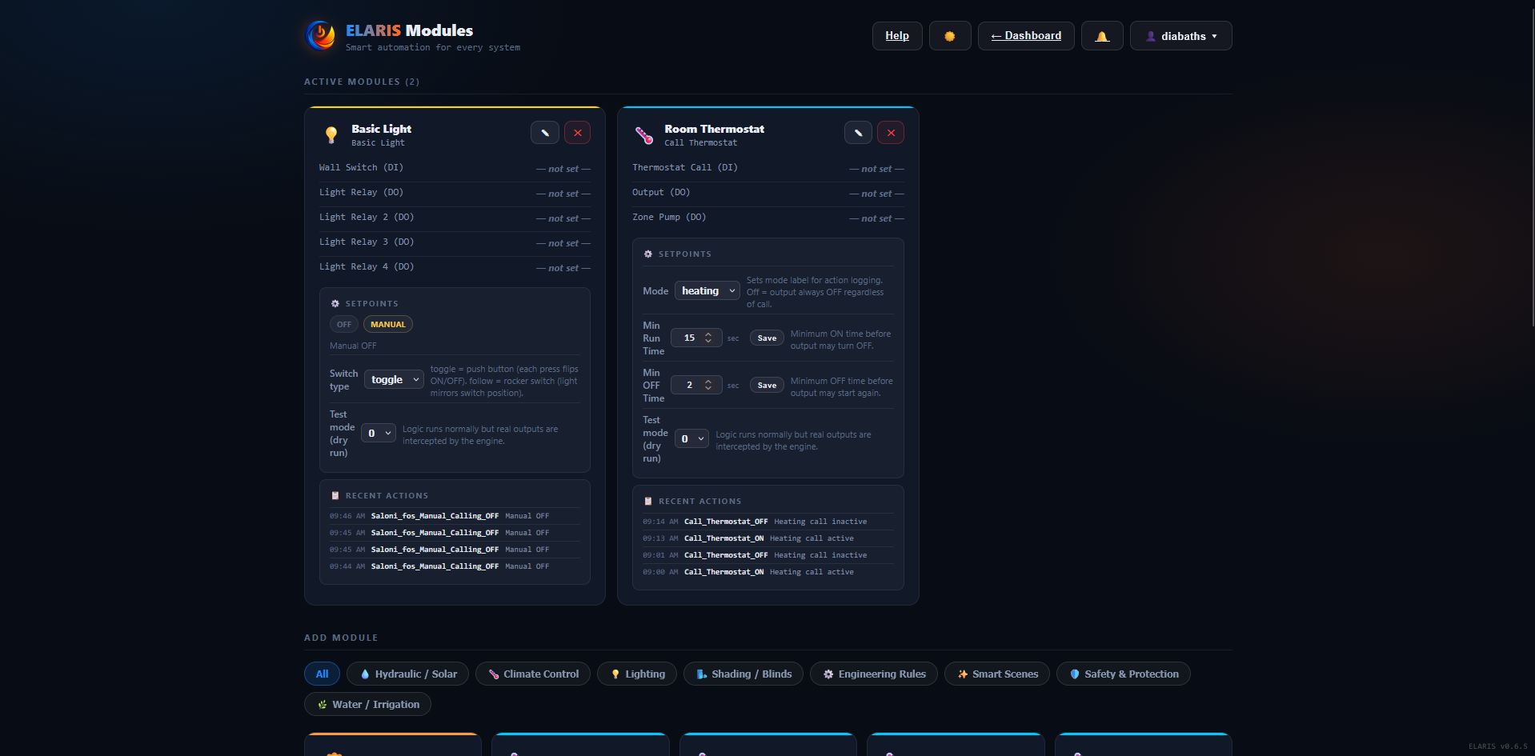This screenshot has height=756, width=1535.
Task: Edit the Basic Light module
Action: pos(545,133)
